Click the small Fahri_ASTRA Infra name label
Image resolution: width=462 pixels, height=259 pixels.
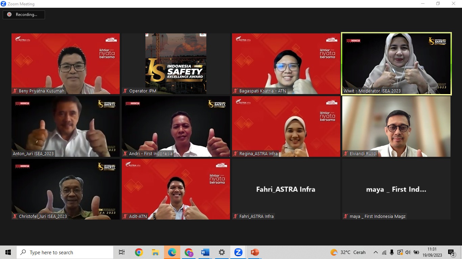pyautogui.click(x=256, y=217)
